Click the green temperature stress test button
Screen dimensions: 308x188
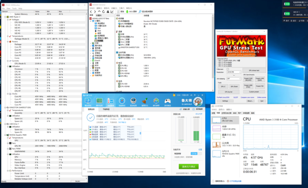pyautogui.click(x=189, y=167)
